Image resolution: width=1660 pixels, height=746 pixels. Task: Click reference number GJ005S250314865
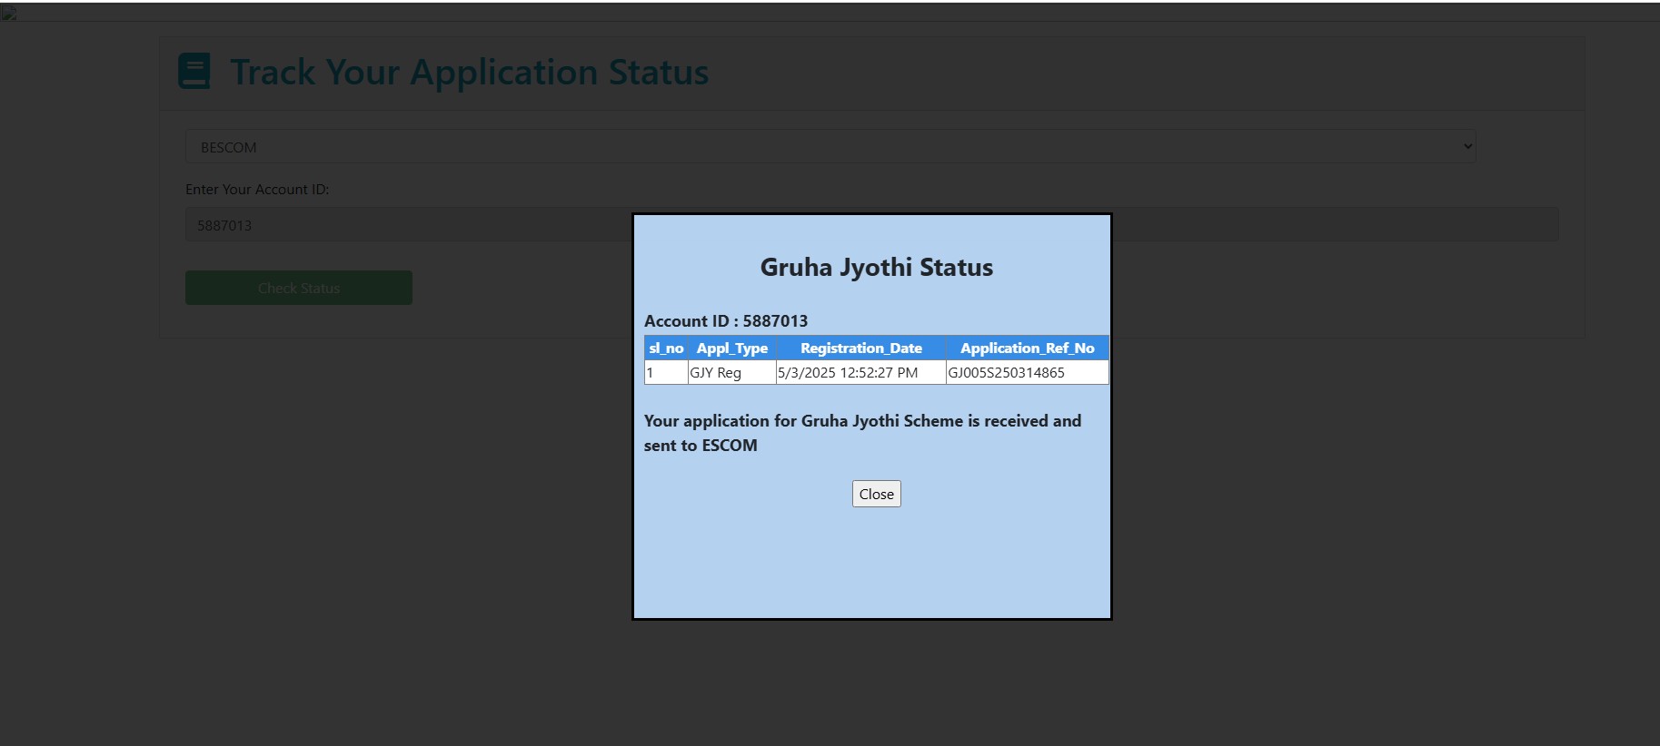pyautogui.click(x=1027, y=373)
